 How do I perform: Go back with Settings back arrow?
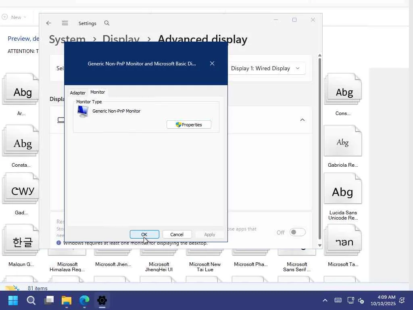pyautogui.click(x=49, y=23)
